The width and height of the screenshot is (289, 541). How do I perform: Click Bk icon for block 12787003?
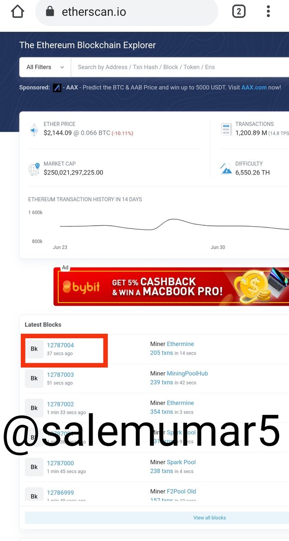tap(34, 379)
